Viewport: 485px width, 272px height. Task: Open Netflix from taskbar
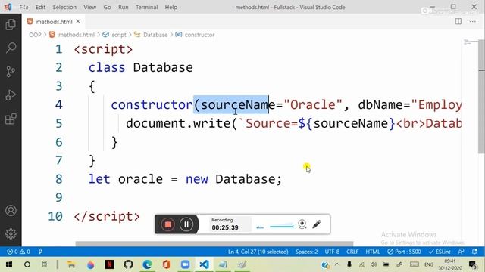(x=109, y=264)
